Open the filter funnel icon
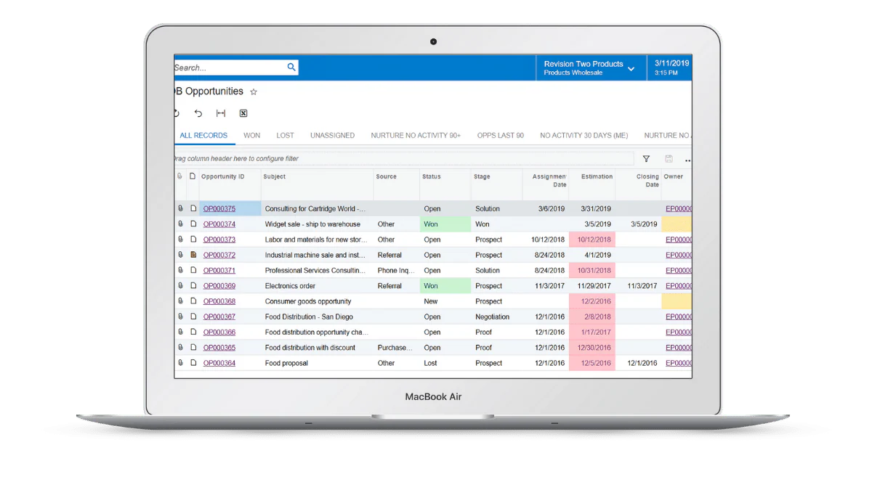This screenshot has height=490, width=872. (x=646, y=158)
